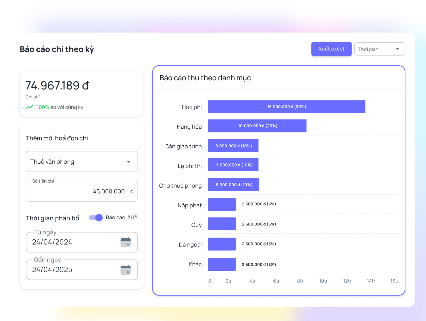The height and width of the screenshot is (321, 426).
Task: Click the Bán giáo trình chart bar
Action: 233,145
